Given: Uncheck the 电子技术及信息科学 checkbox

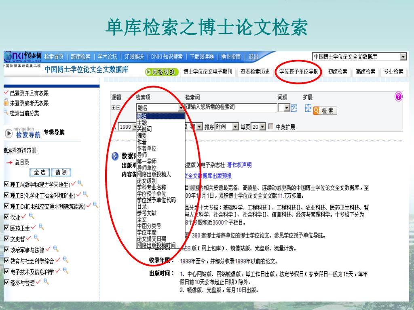Looking at the screenshot, I should pyautogui.click(x=6, y=272).
